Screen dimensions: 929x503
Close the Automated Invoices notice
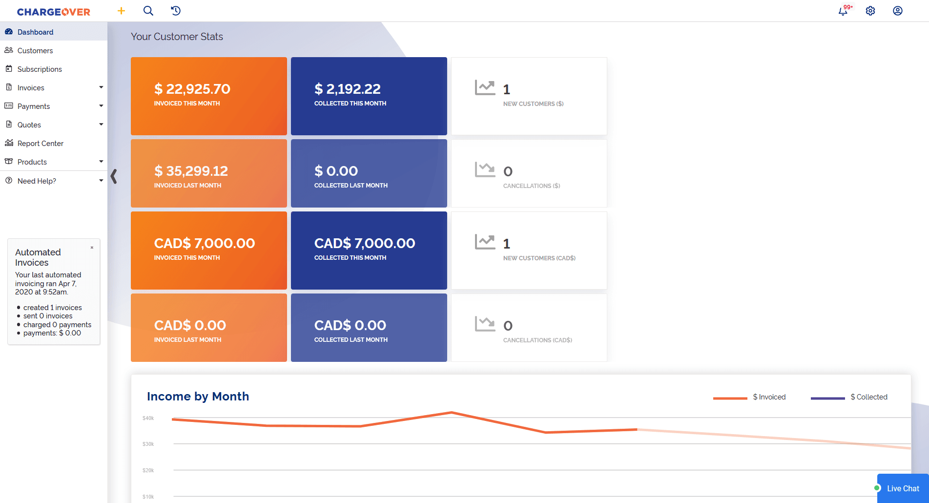coord(92,248)
